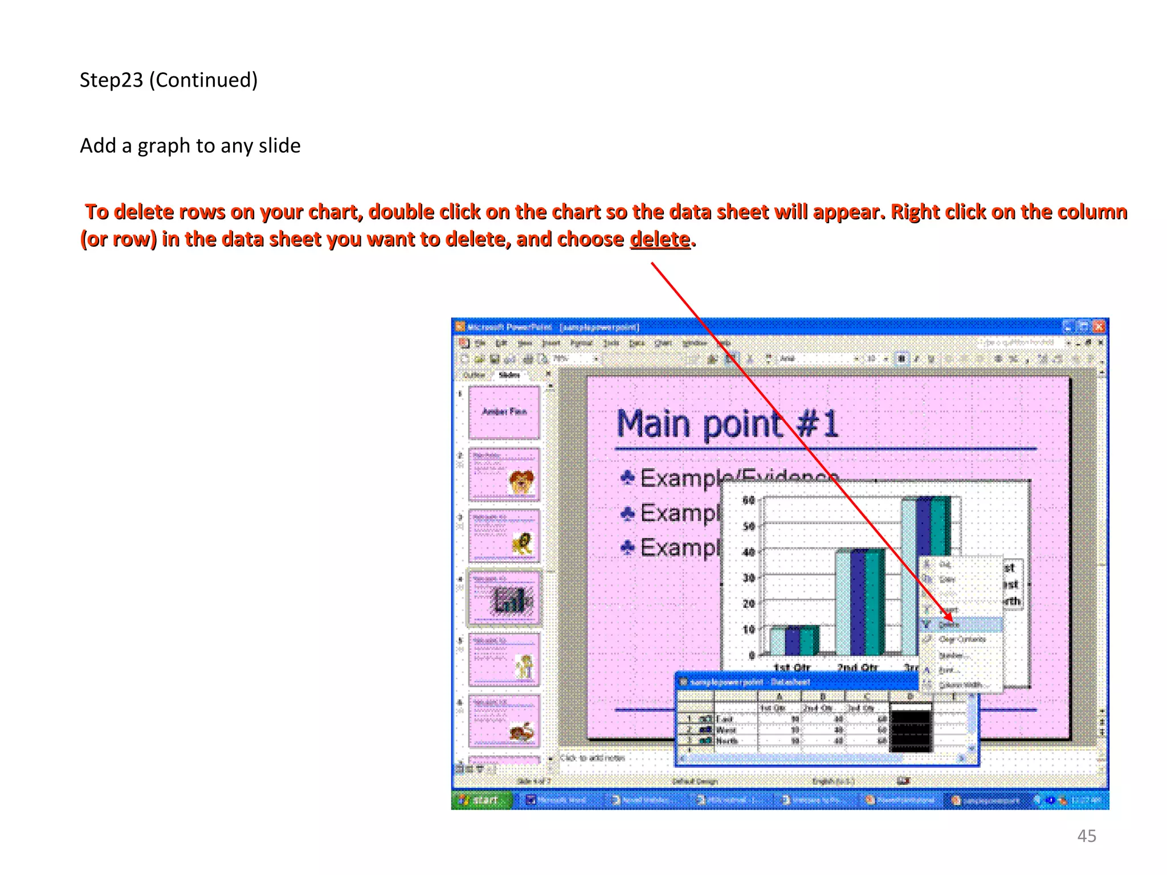Open the Zoom percentage dropdown
This screenshot has height=875, width=1167.
point(595,358)
